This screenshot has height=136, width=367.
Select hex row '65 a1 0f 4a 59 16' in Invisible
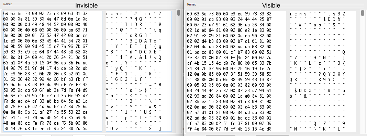pos(46,63)
